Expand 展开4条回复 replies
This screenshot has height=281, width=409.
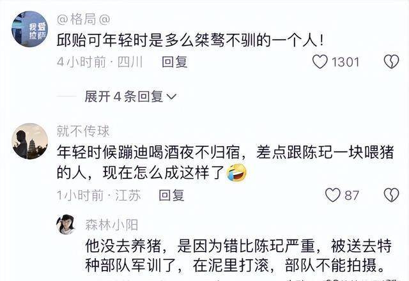[130, 96]
